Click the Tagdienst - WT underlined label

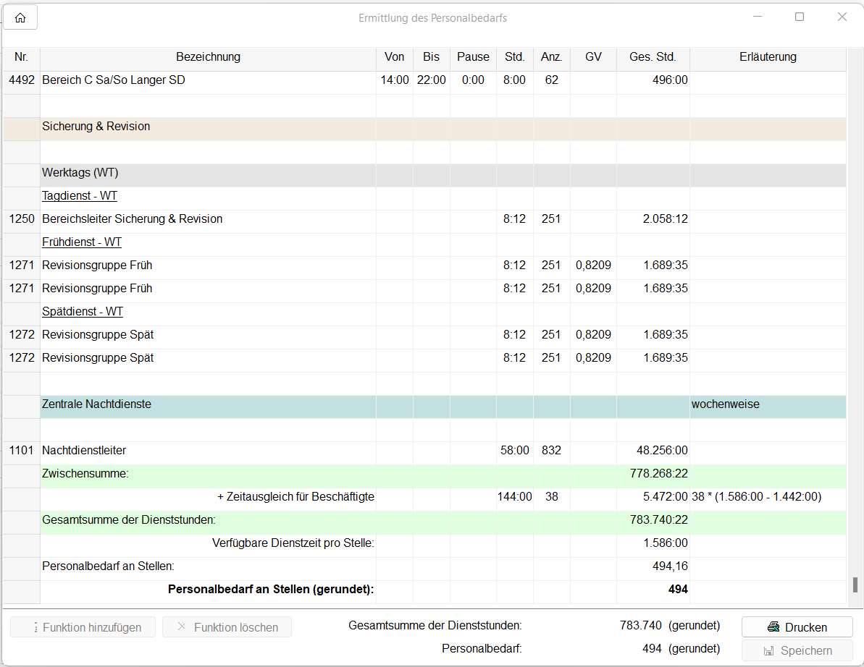[x=80, y=196]
